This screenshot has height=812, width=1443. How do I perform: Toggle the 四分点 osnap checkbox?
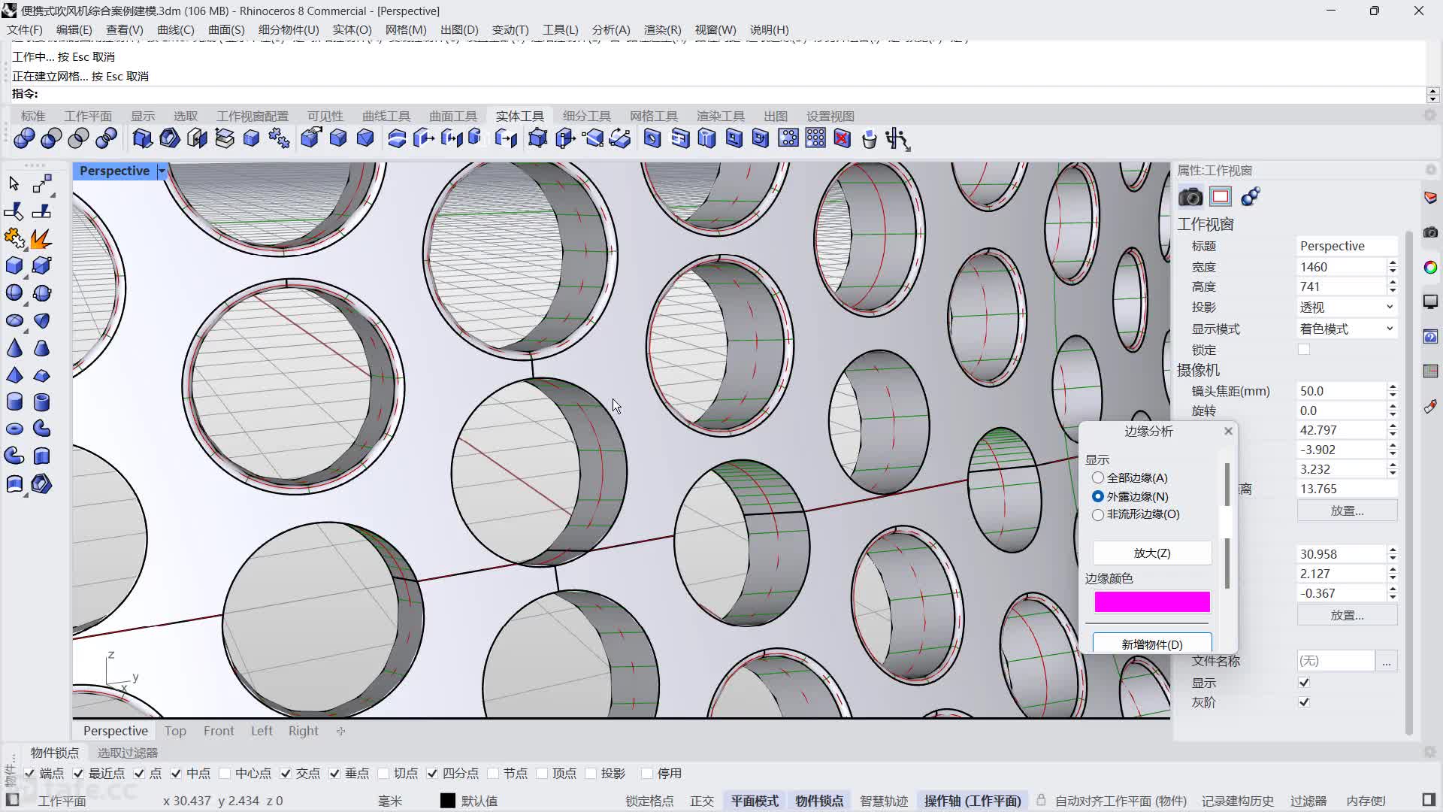point(432,773)
